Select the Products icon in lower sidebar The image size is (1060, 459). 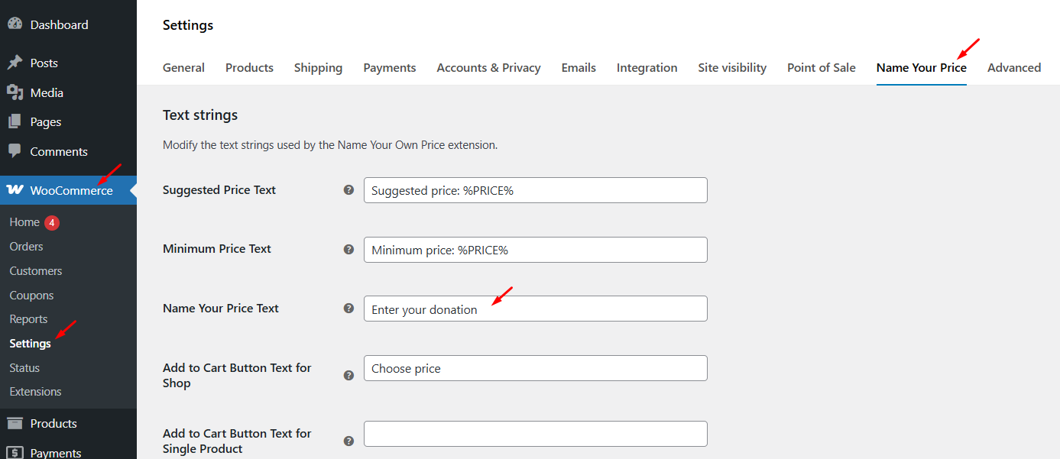(15, 423)
